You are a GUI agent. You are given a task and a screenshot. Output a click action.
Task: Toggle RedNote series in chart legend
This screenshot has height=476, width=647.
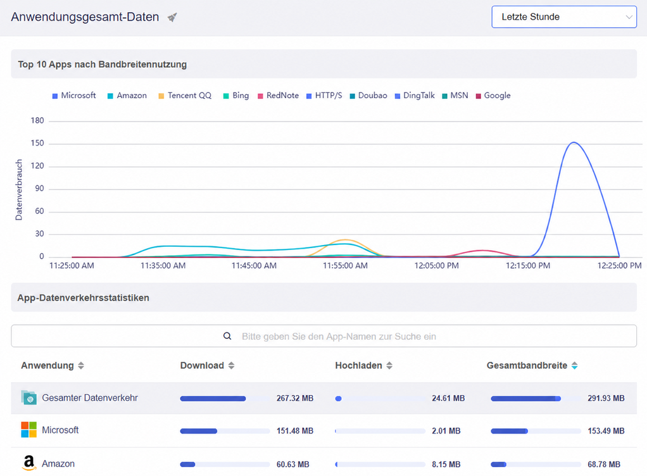click(278, 96)
